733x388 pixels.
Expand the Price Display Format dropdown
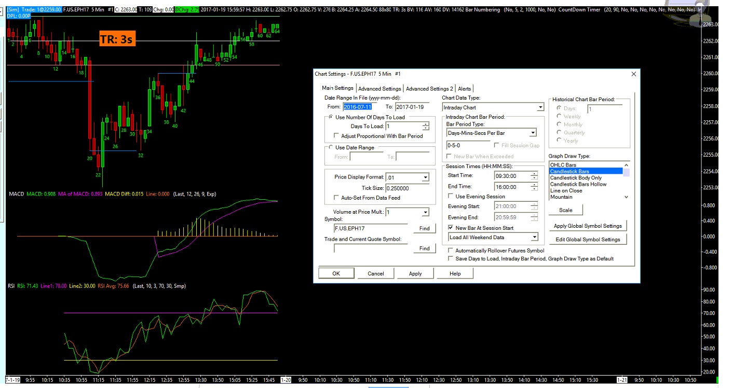[426, 178]
